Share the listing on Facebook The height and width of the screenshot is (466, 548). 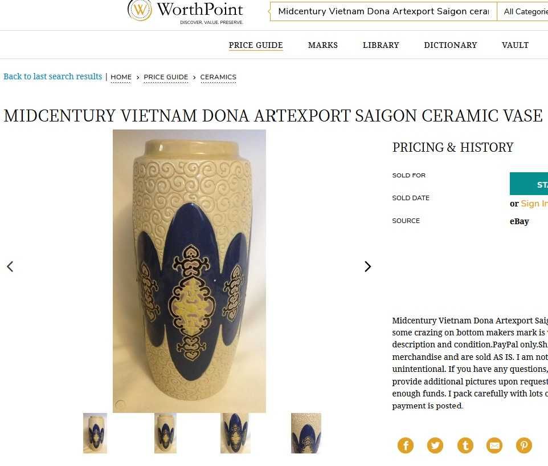point(406,445)
